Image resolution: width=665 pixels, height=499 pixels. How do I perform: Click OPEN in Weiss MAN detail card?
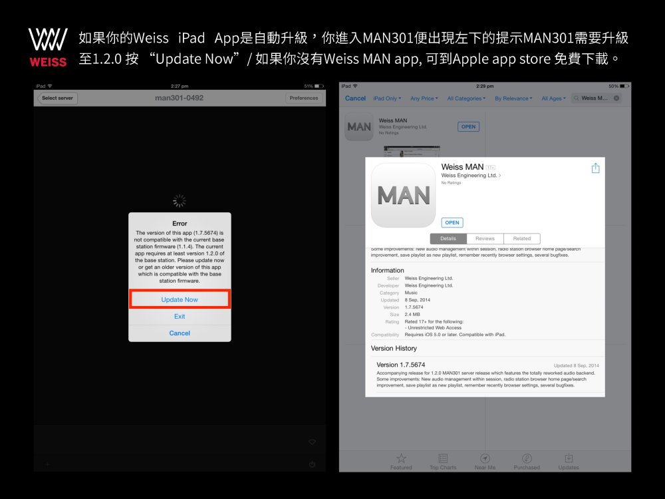pyautogui.click(x=452, y=222)
